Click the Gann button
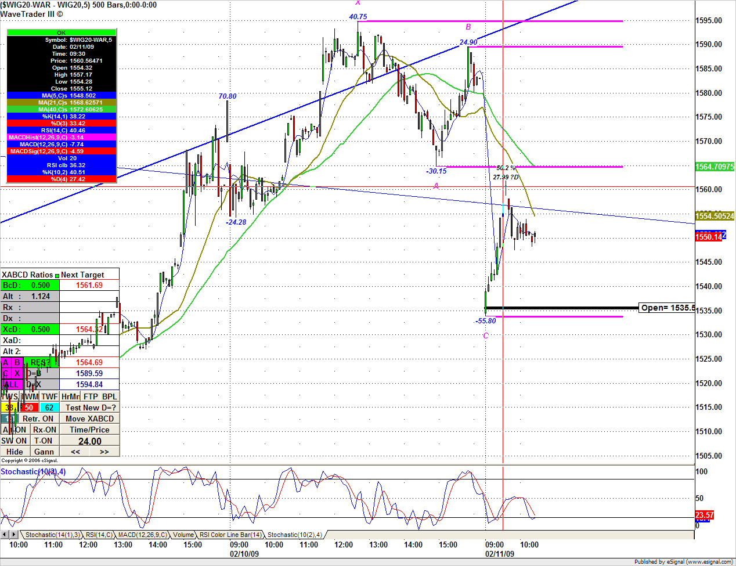Viewport: 736px width, 566px height. click(x=44, y=452)
